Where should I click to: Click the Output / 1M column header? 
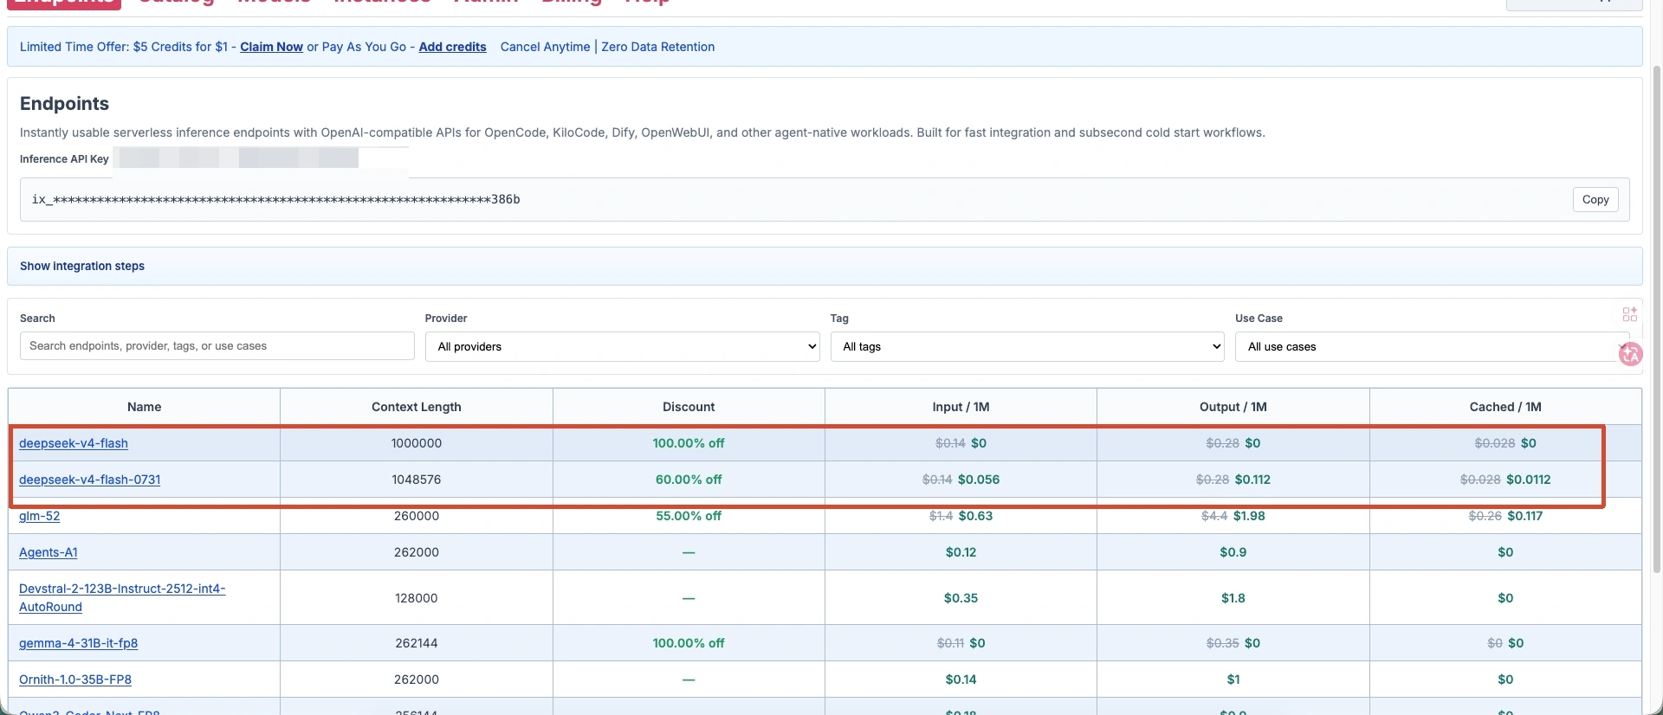[x=1233, y=407]
